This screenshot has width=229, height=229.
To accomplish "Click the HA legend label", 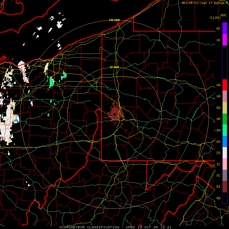I will (x=218, y=85).
